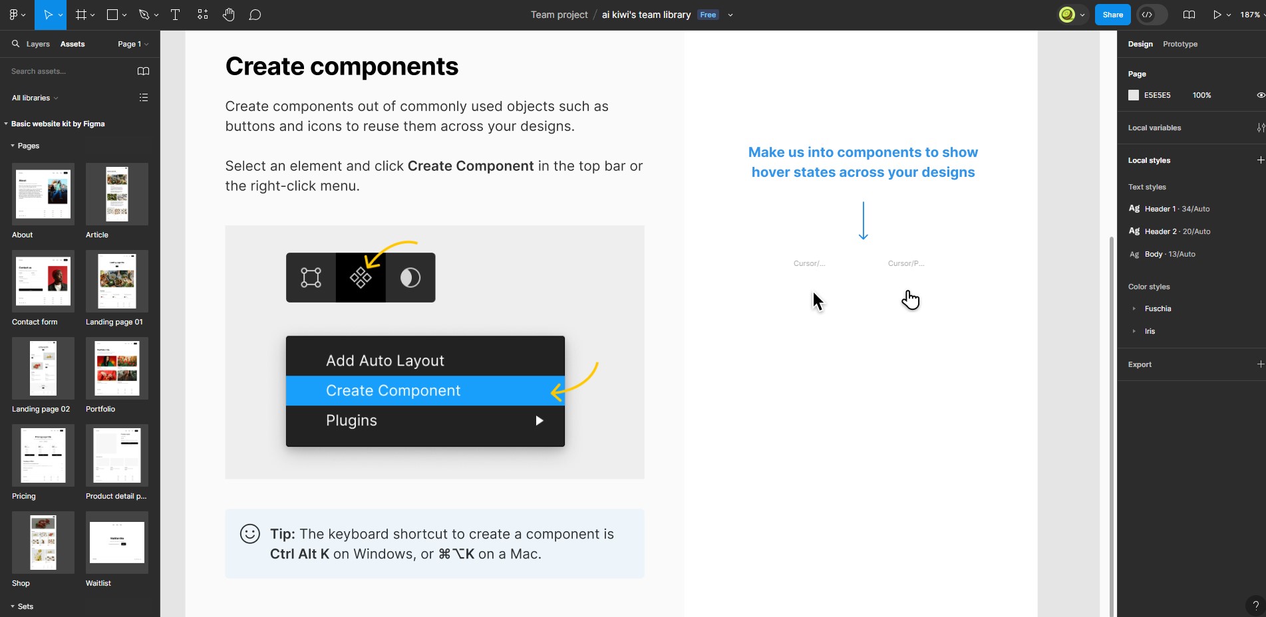Collapse the Pages section in assets

point(13,146)
